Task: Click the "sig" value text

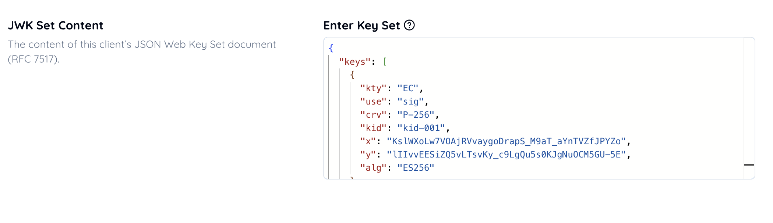Action: 410,102
